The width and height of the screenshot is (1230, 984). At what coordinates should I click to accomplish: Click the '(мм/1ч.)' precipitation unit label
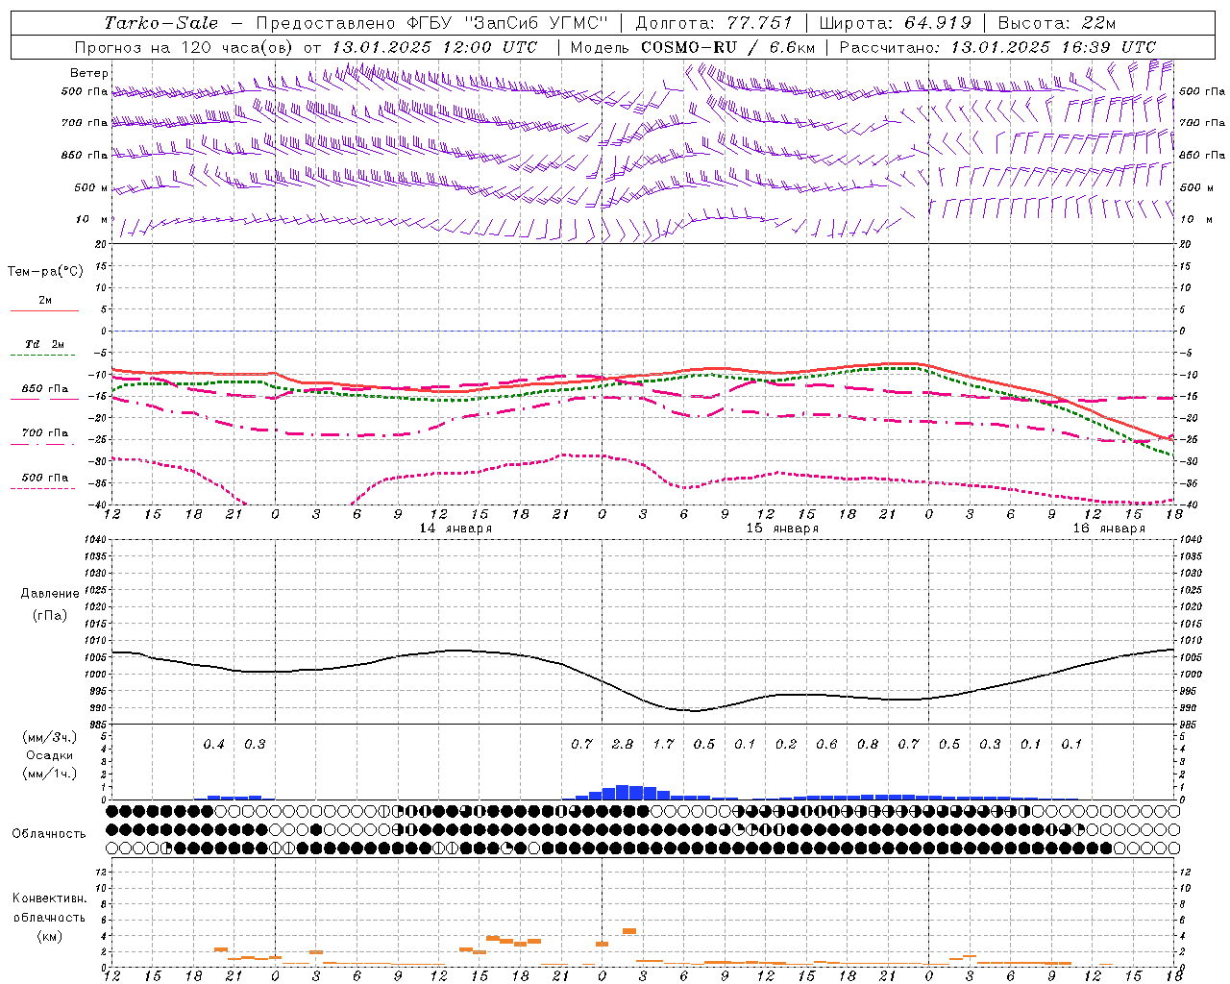(x=49, y=775)
